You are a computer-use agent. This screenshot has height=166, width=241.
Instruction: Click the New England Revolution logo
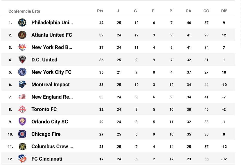pos(22,97)
